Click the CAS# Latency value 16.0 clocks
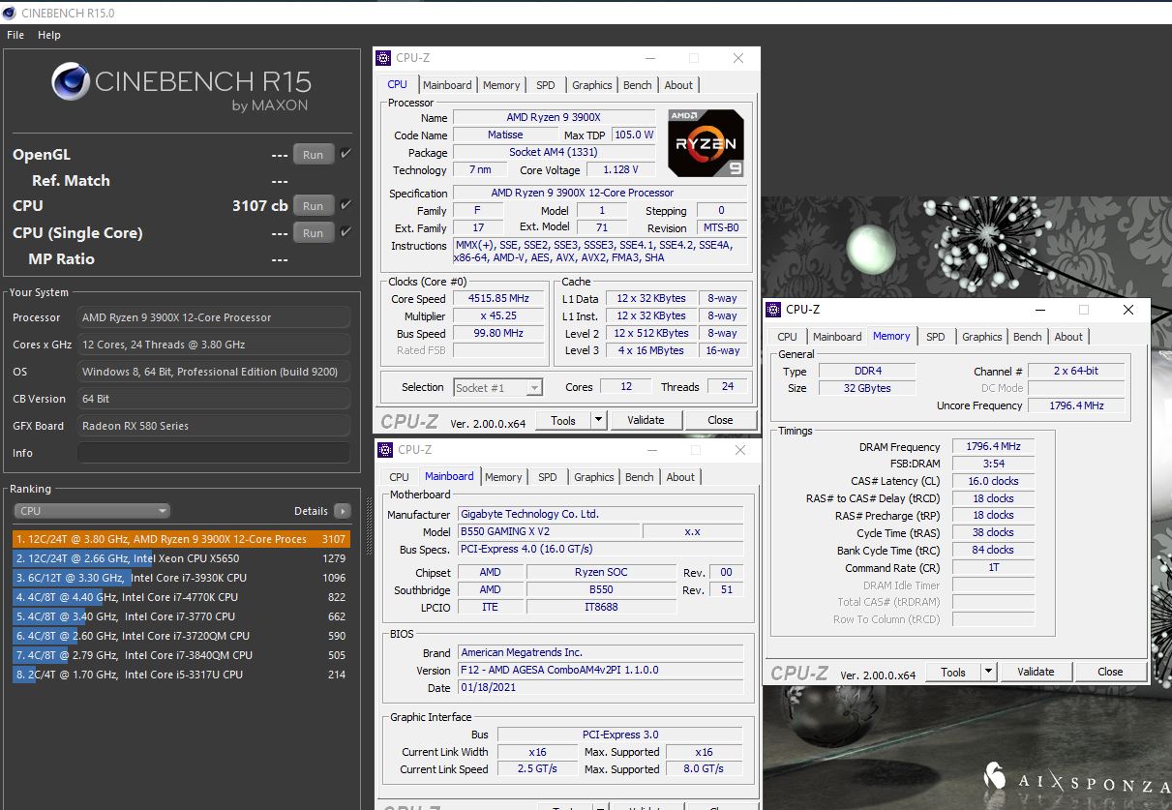This screenshot has width=1172, height=810. (993, 481)
